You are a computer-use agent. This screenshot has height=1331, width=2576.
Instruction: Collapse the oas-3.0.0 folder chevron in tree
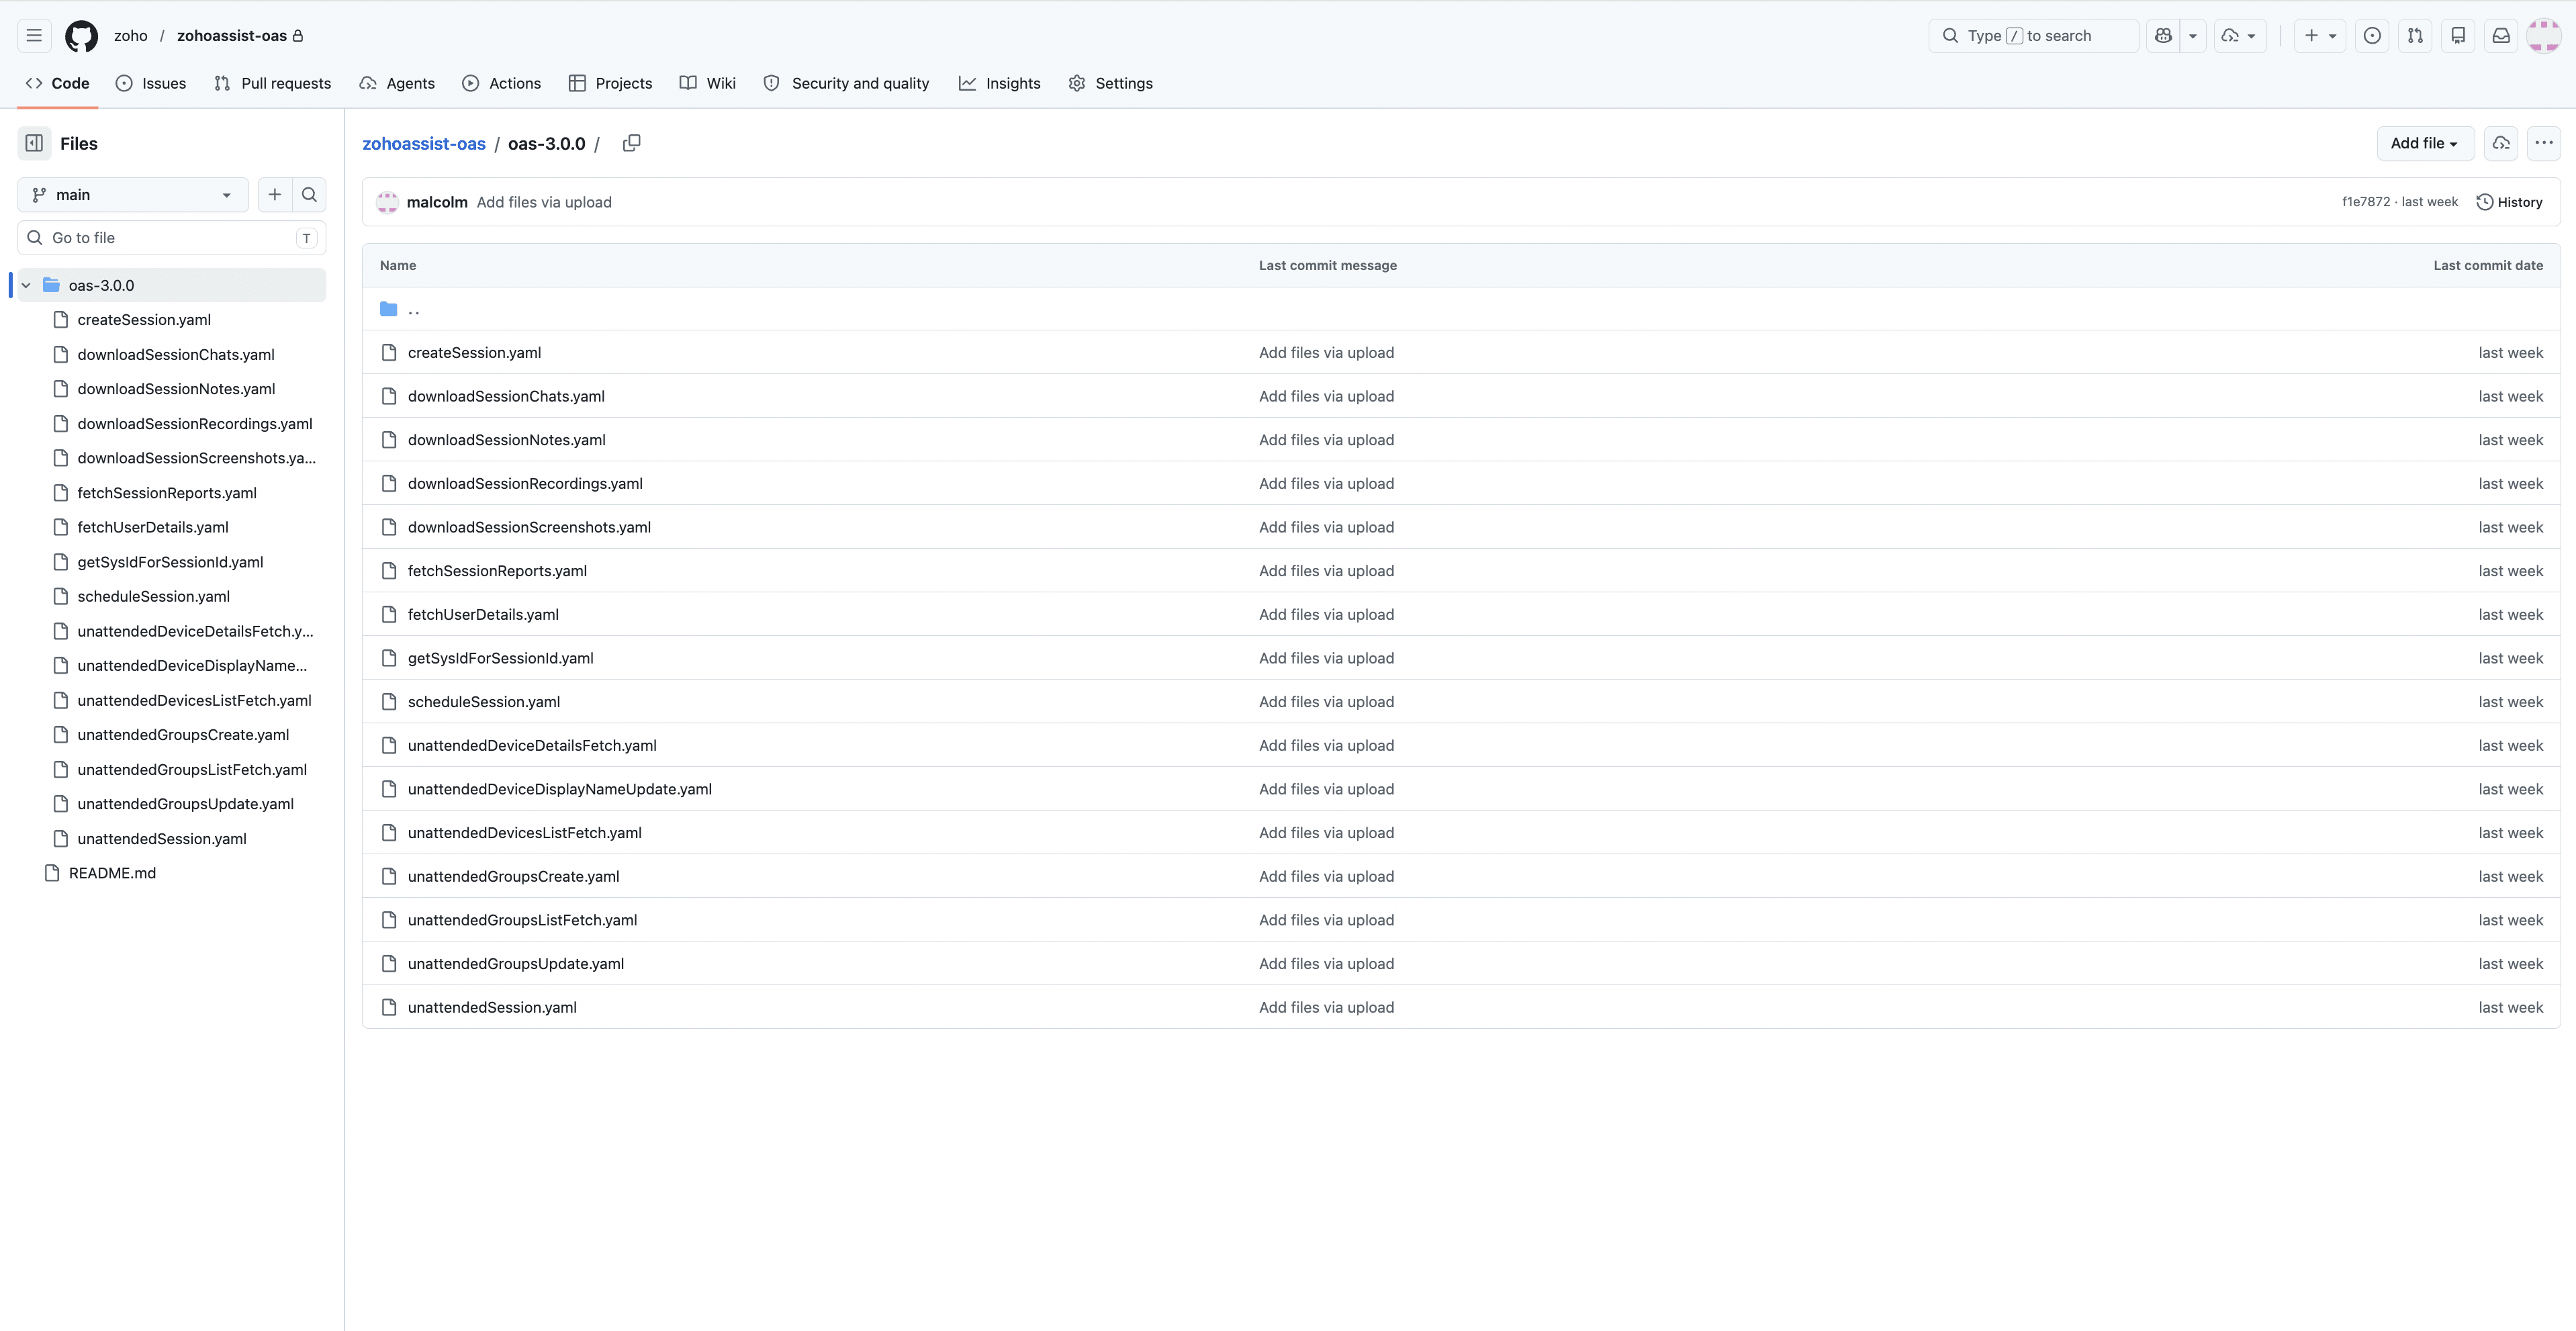pyautogui.click(x=26, y=285)
